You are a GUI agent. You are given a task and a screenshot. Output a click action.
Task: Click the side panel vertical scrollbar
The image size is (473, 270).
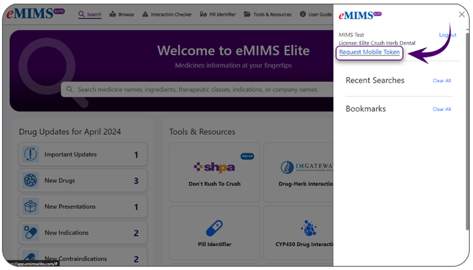click(x=467, y=130)
